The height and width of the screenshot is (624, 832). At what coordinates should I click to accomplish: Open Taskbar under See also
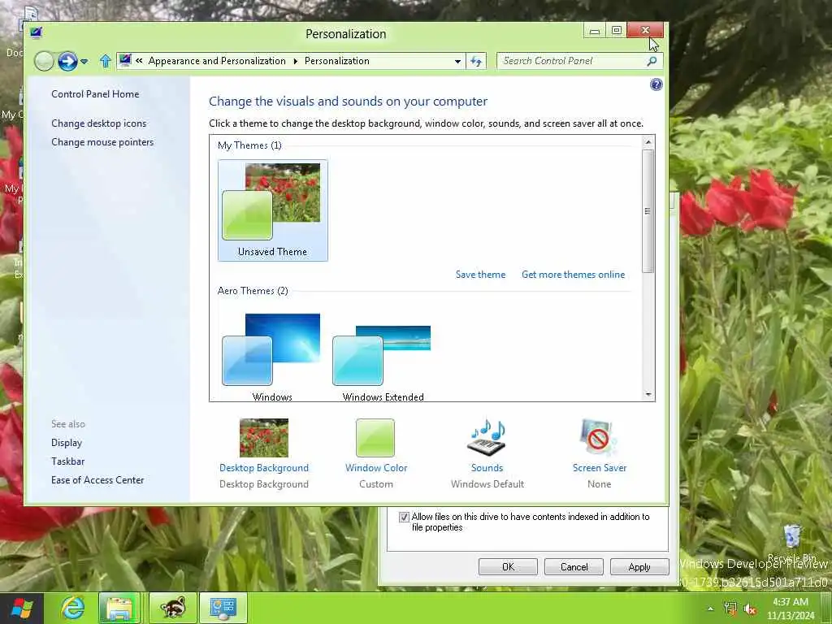(x=68, y=461)
